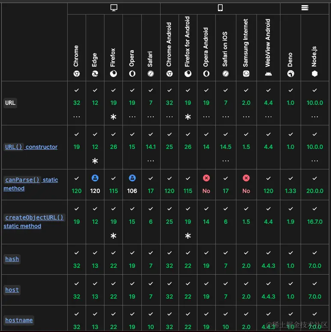Click the No value under Opera Android

[206, 191]
